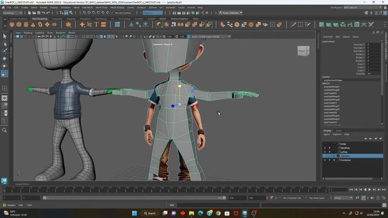Go to end of playback range
Screen dimensions: 388x218
point(384,190)
